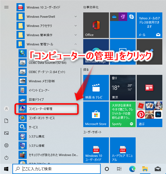
Task: Click the ユーザーサポート group heading
Action: point(92,132)
